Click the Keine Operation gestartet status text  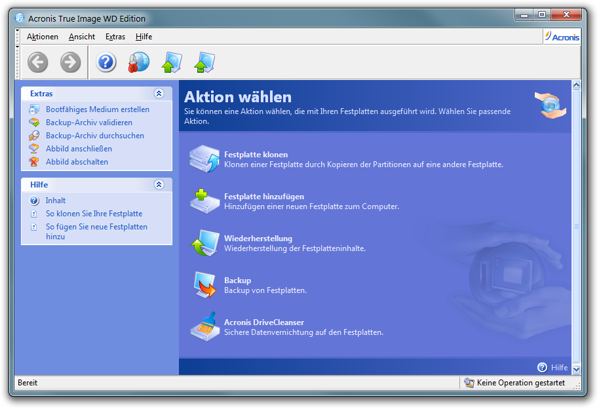[x=521, y=382]
